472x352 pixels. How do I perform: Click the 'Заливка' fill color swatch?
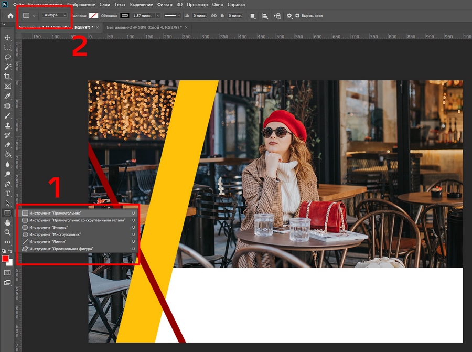[94, 16]
